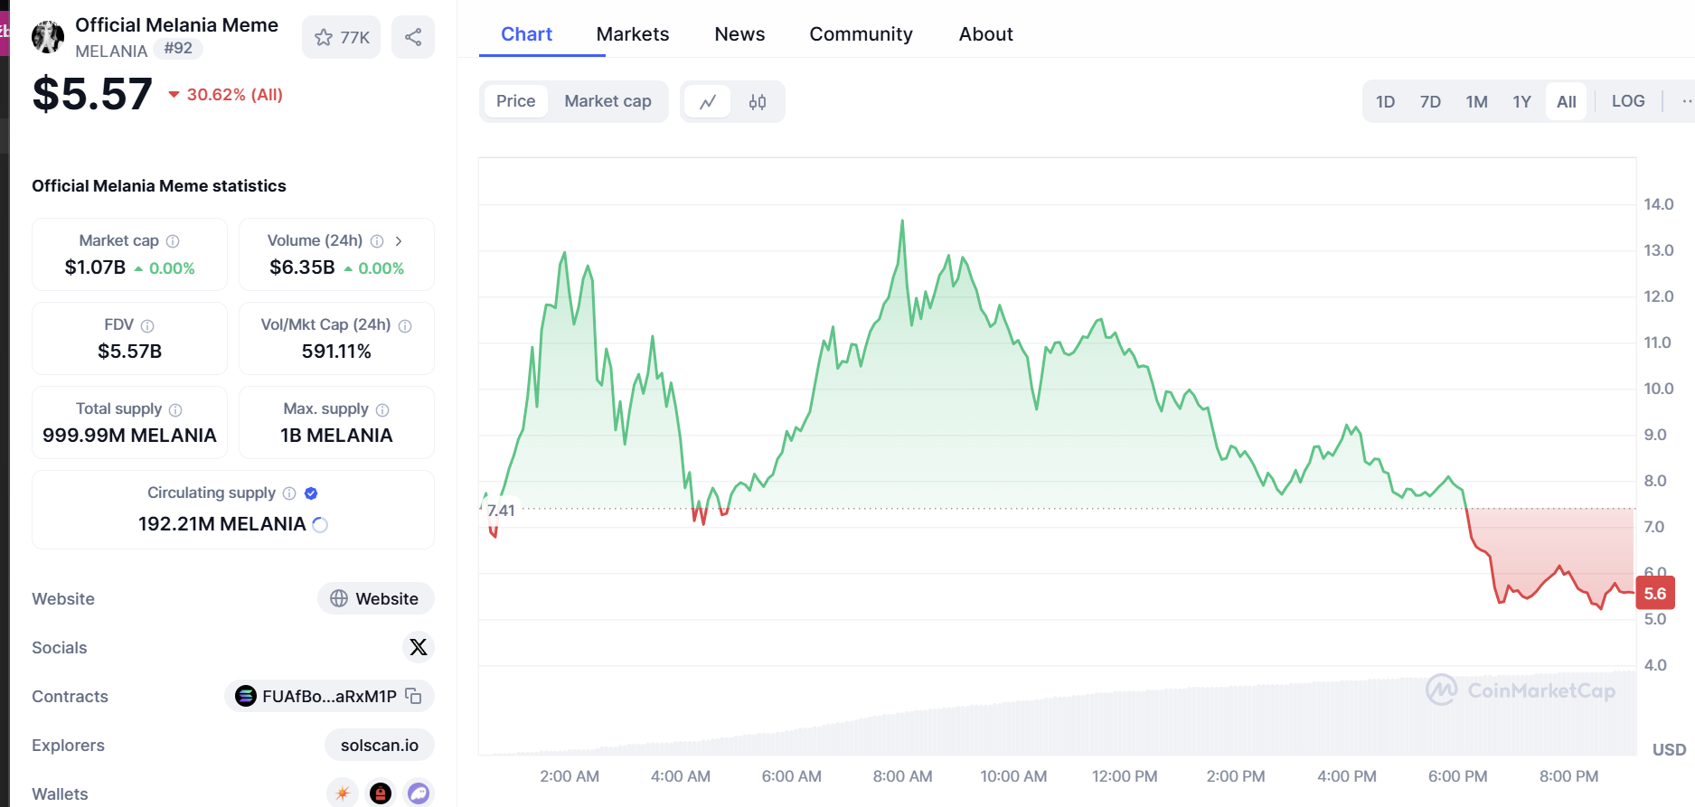
Task: Click the 5.6 current price marker on chart
Action: click(x=1655, y=594)
